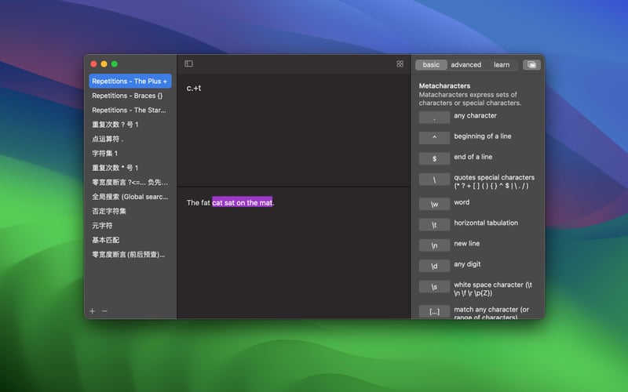Select '元字符' entry

[130, 225]
